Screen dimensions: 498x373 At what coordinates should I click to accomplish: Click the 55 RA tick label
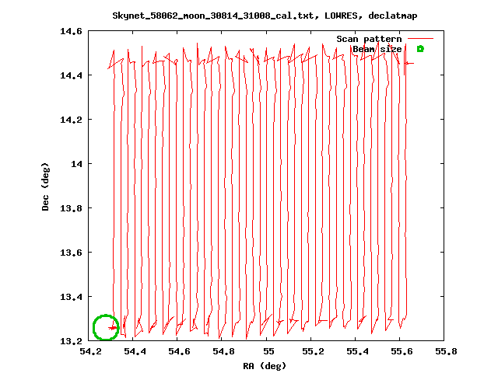click(268, 351)
